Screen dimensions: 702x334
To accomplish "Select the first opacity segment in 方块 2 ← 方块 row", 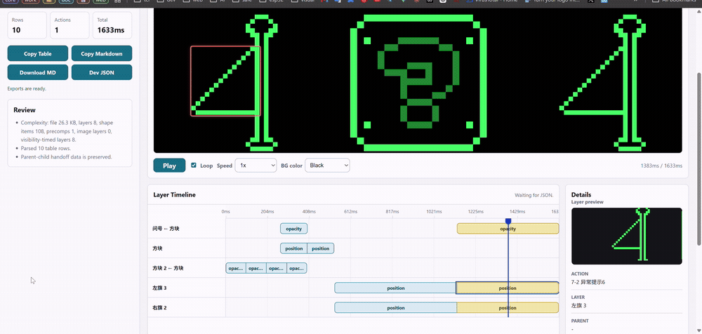I will click(236, 268).
